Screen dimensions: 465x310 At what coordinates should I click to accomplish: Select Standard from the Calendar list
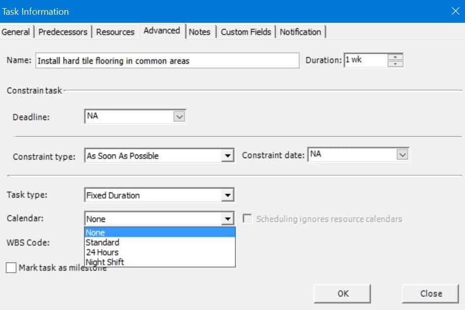[x=103, y=242]
